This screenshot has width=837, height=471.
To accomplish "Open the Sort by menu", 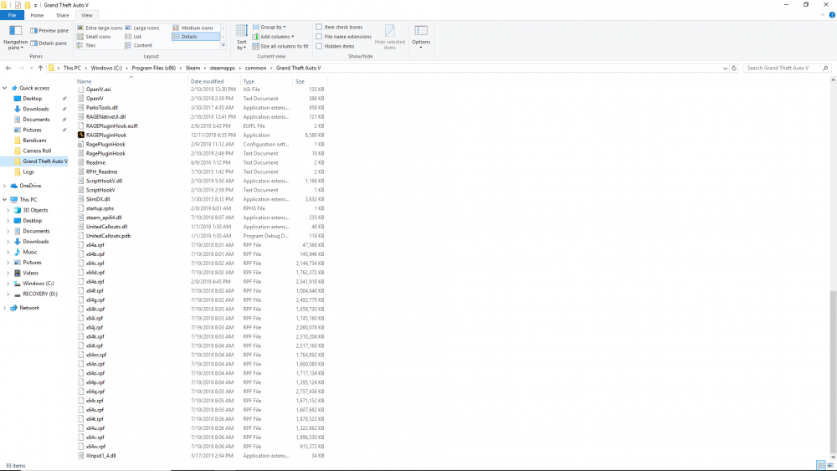I will click(x=242, y=38).
